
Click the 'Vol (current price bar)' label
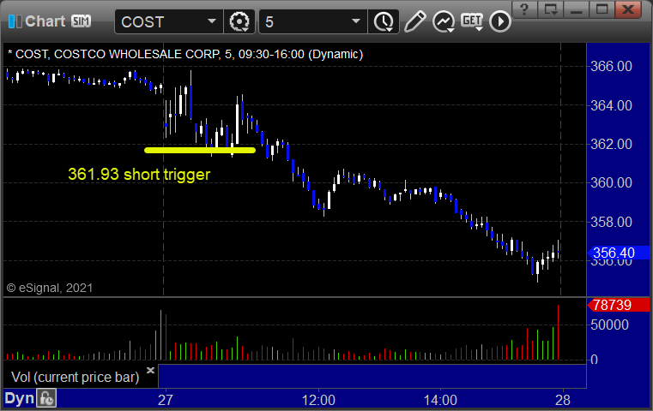click(75, 377)
